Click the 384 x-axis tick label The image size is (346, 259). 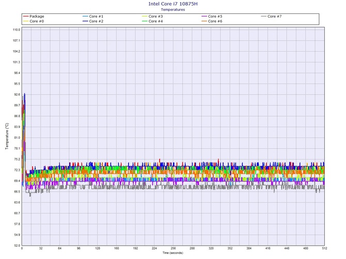pyautogui.click(x=249, y=248)
